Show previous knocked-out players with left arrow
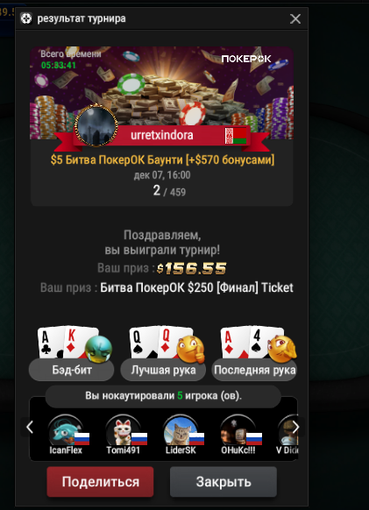The width and height of the screenshot is (369, 510). (30, 427)
